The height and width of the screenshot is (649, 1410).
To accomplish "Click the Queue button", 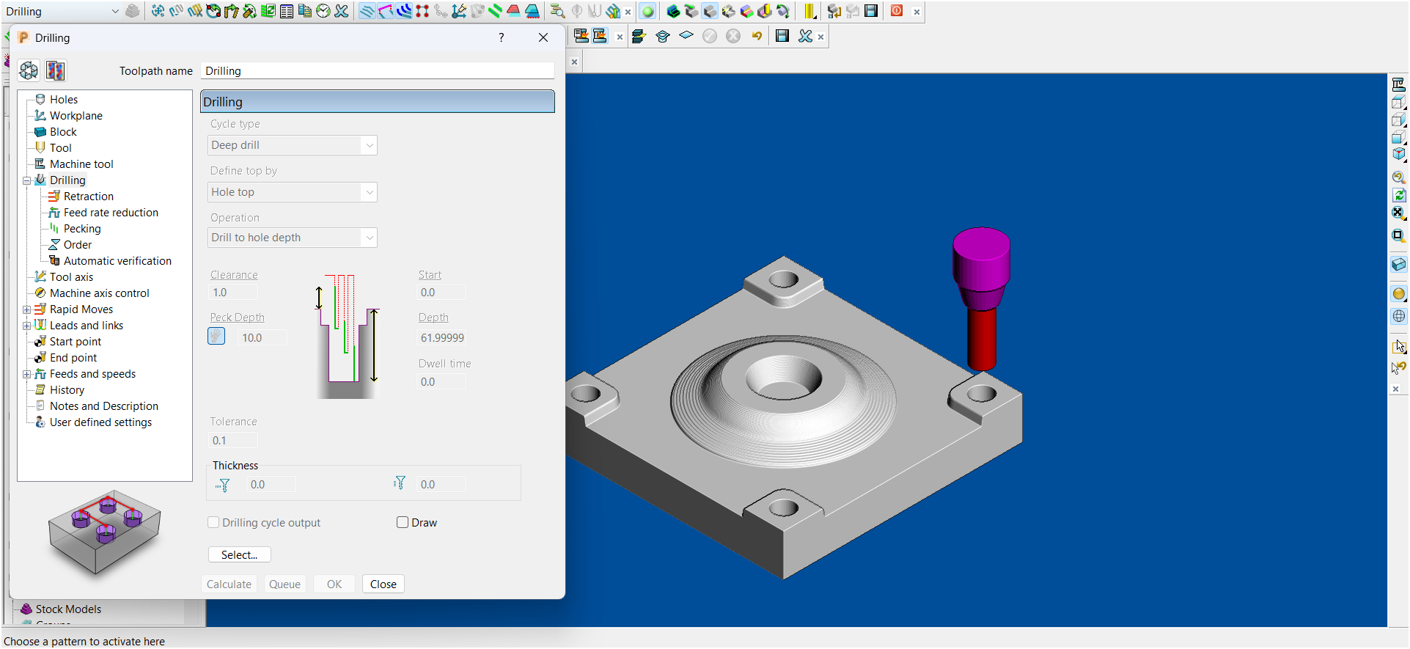I will click(x=284, y=584).
